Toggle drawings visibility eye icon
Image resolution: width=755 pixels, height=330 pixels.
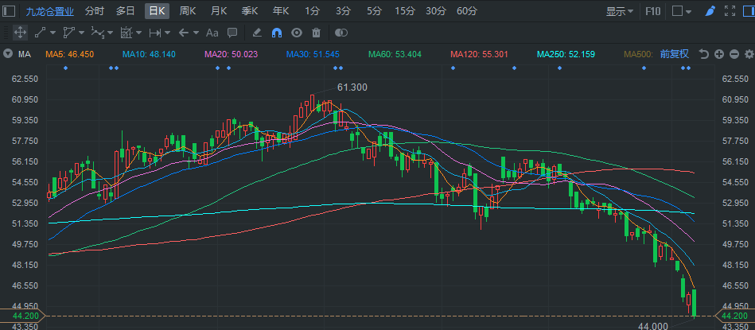click(296, 33)
